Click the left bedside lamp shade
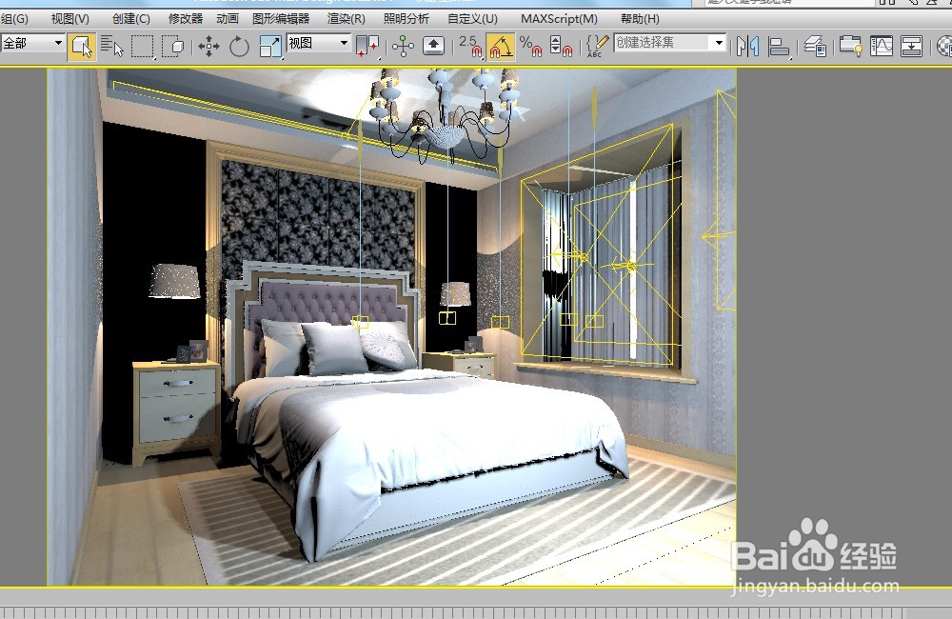This screenshot has width=952, height=619. (x=175, y=281)
